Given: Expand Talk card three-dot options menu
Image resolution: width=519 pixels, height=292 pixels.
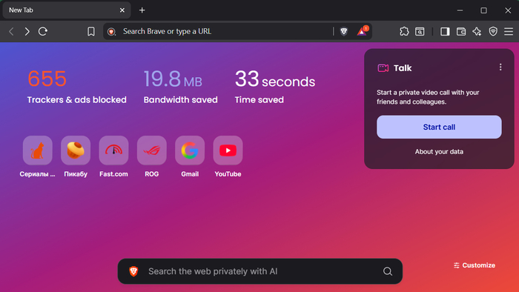Looking at the screenshot, I should pos(500,67).
